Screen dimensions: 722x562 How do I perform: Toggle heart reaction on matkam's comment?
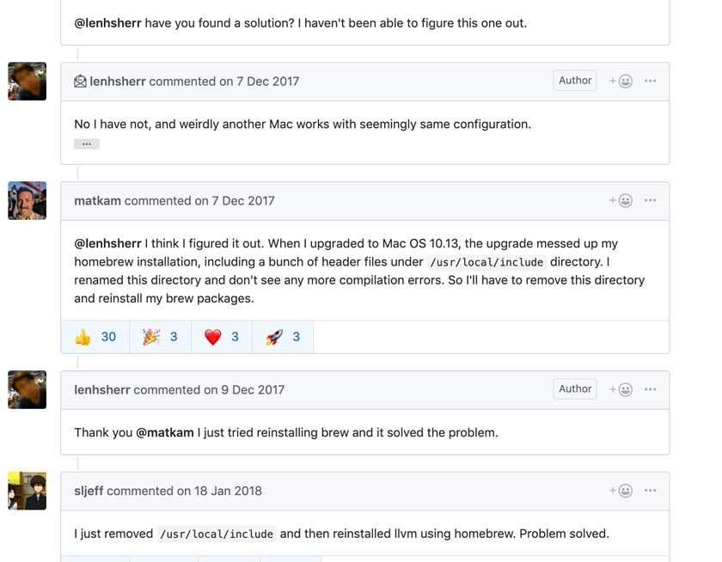[x=222, y=337]
